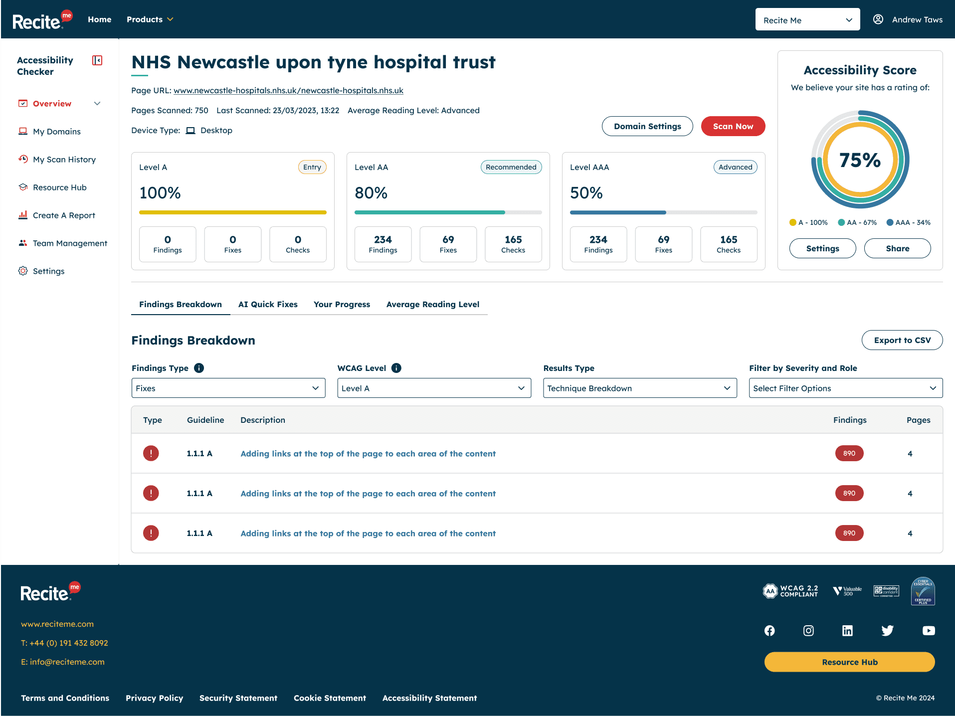This screenshot has height=716, width=955.
Task: Click the Desktop device type icon
Action: tap(191, 131)
